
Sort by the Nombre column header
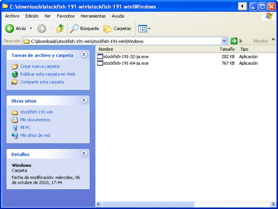click(x=148, y=49)
